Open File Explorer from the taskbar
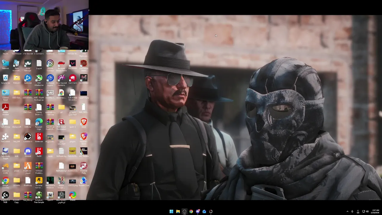 (x=178, y=211)
